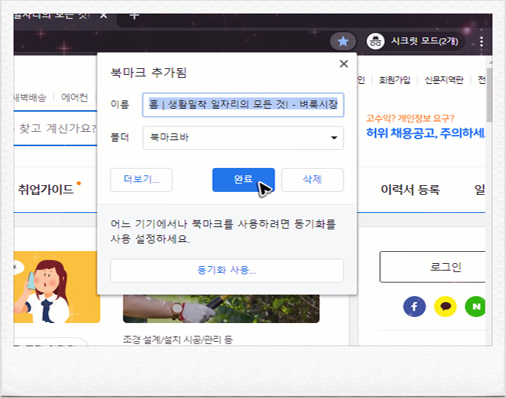Image resolution: width=506 pixels, height=398 pixels.
Task: Open the 회원가입 link
Action: point(394,80)
